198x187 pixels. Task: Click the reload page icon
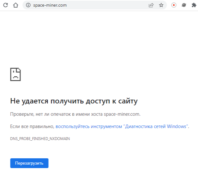click(x=6, y=5)
